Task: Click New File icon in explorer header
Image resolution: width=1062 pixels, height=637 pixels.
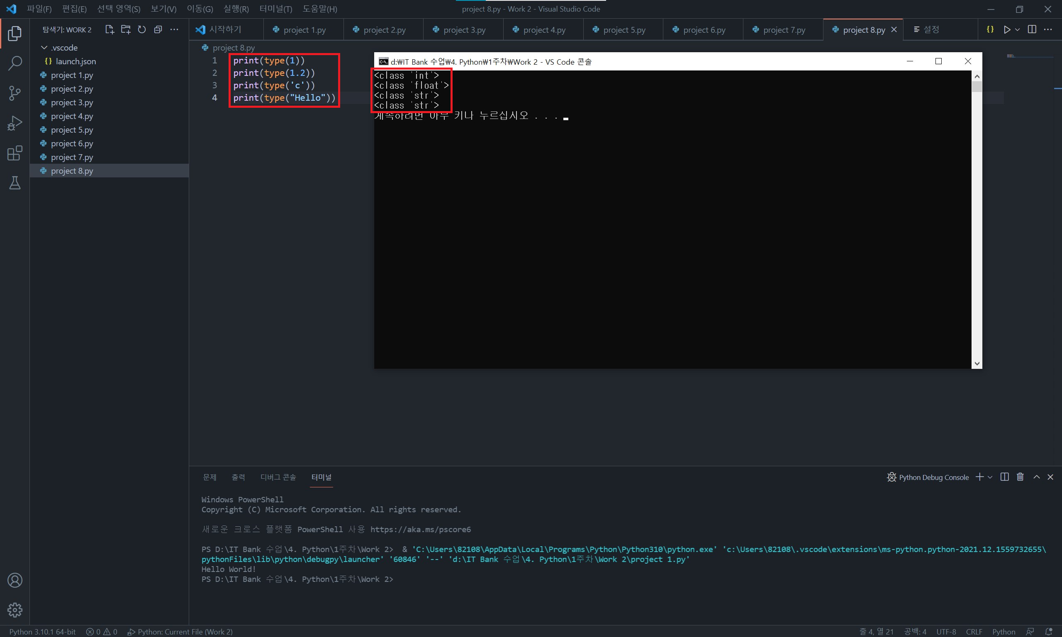Action: pyautogui.click(x=110, y=29)
